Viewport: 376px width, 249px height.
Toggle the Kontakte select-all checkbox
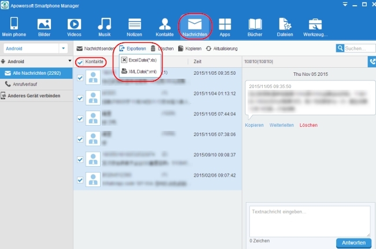[x=80, y=62]
